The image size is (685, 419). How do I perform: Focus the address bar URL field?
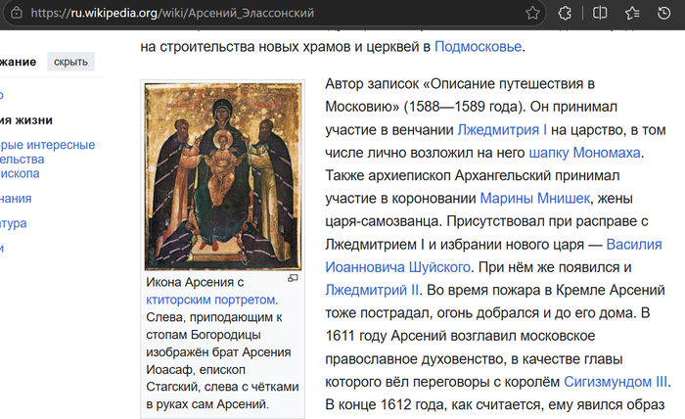click(275, 13)
